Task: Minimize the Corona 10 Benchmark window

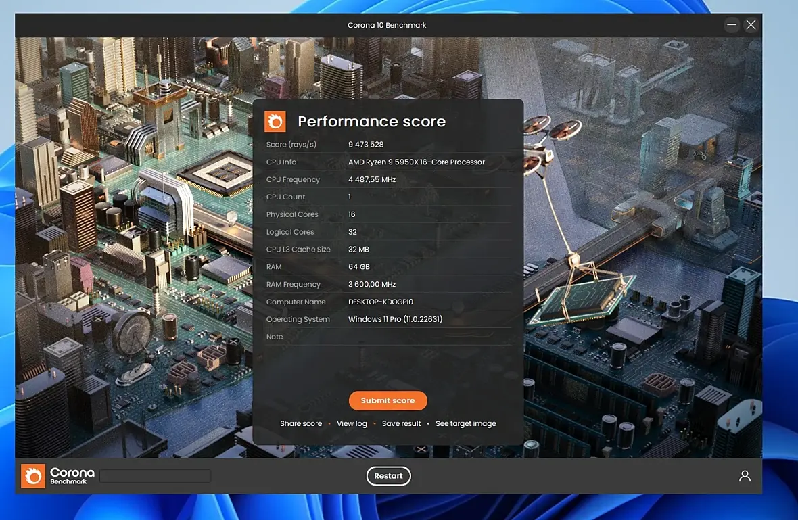Action: pos(731,24)
